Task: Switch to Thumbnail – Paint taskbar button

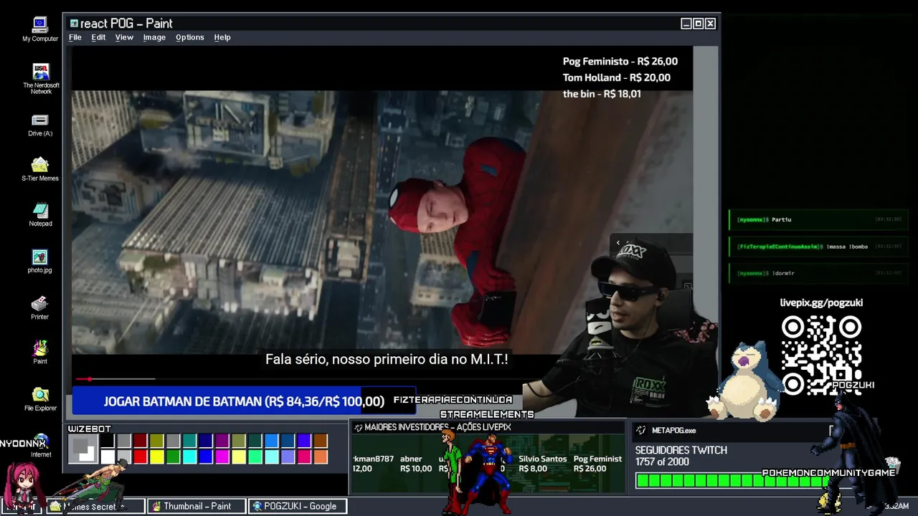Action: [x=197, y=506]
